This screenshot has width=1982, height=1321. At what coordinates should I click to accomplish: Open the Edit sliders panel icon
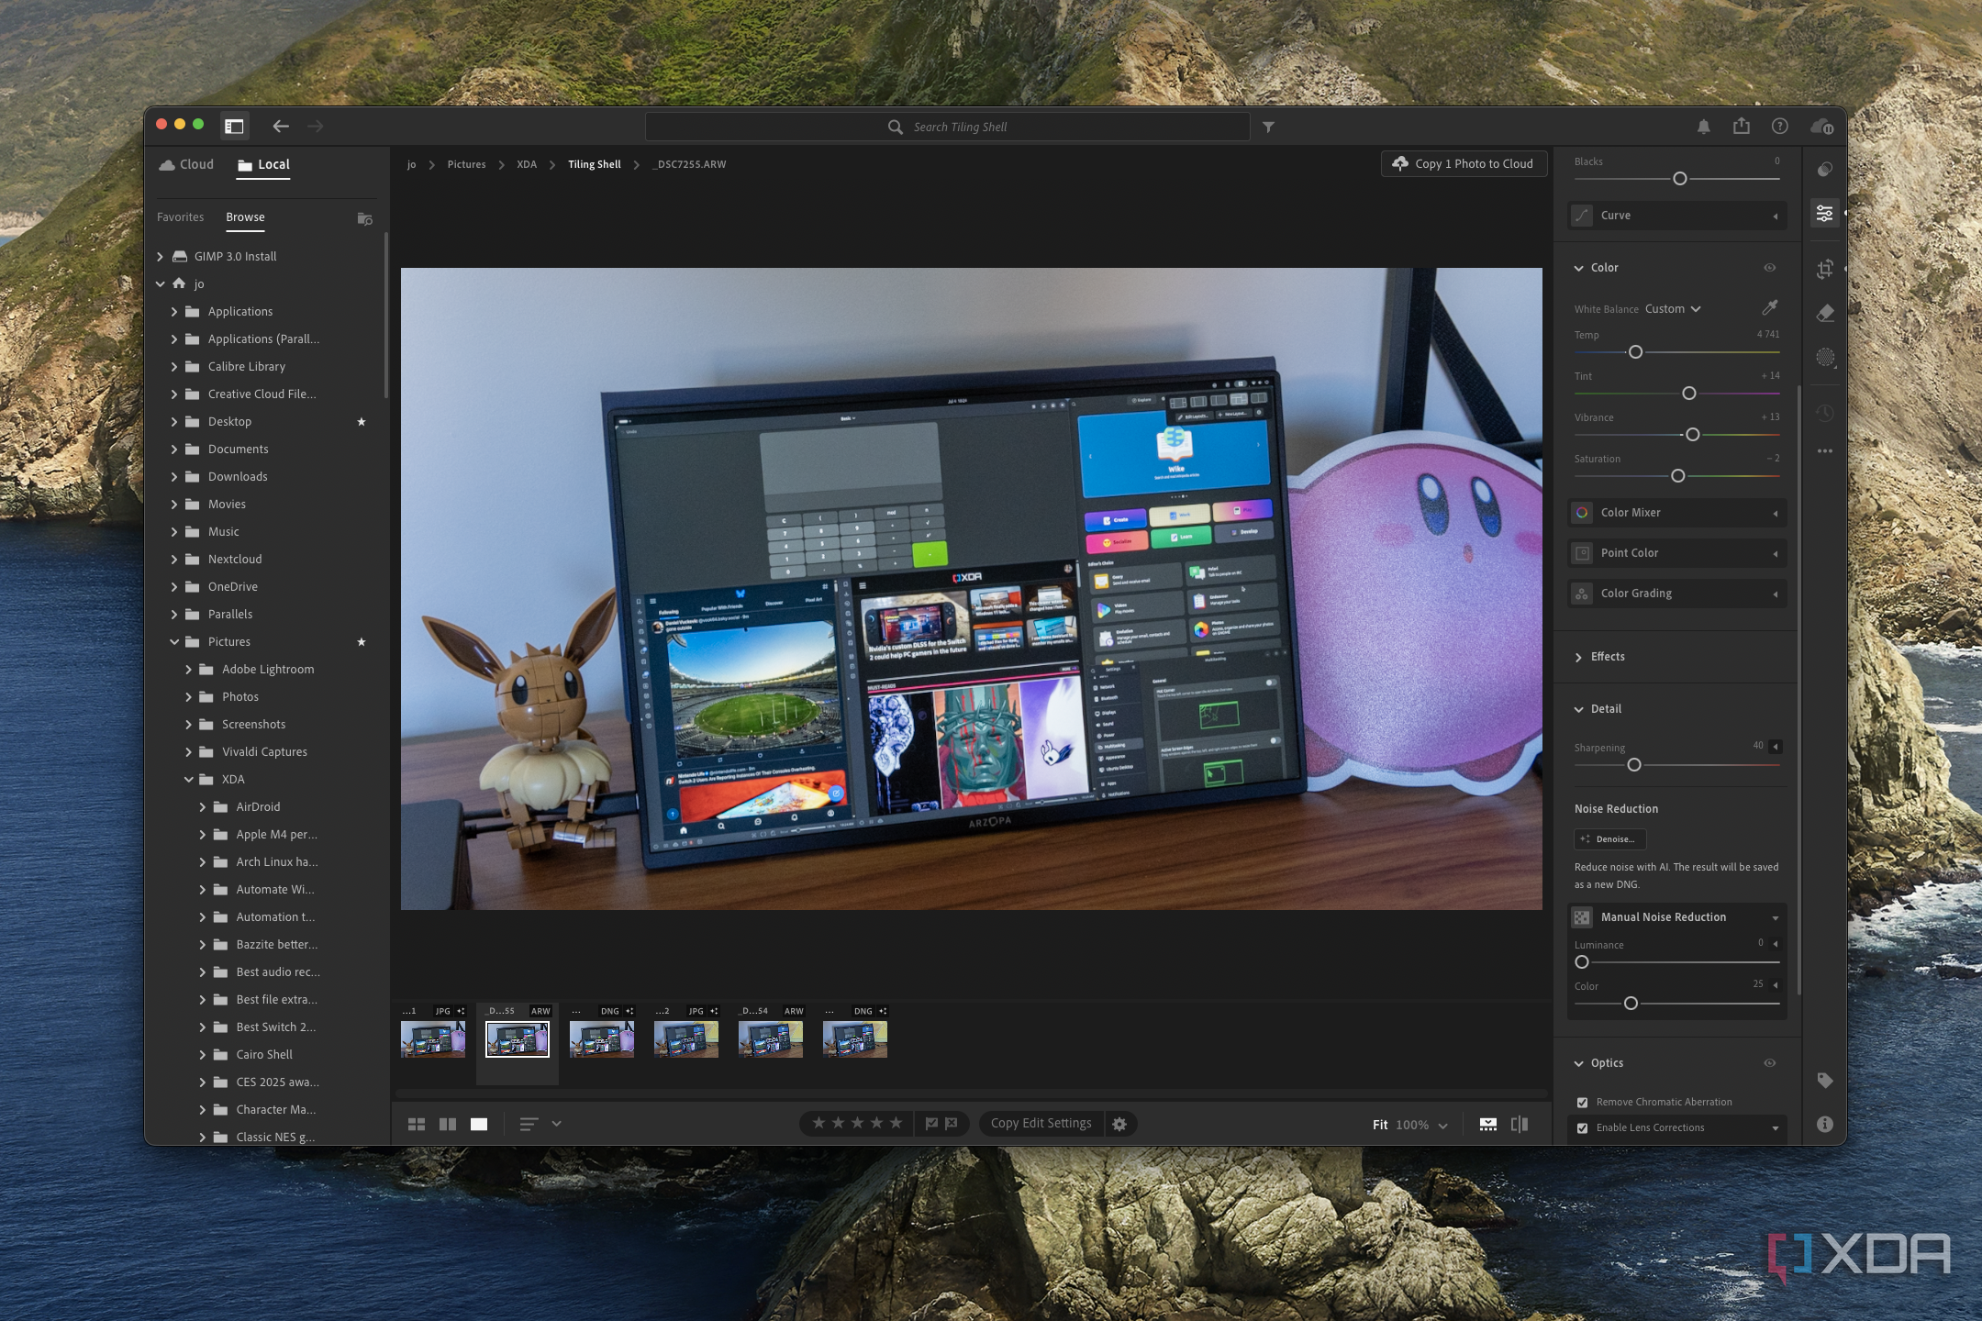pyautogui.click(x=1824, y=214)
